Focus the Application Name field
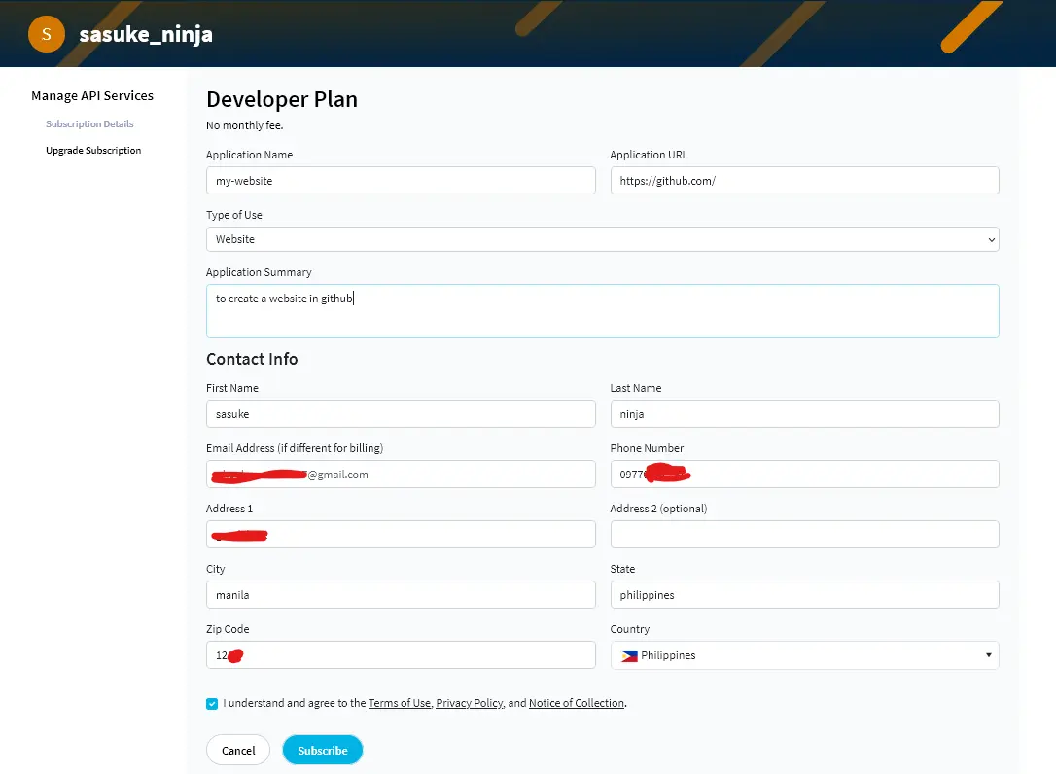This screenshot has height=774, width=1056. (x=401, y=181)
